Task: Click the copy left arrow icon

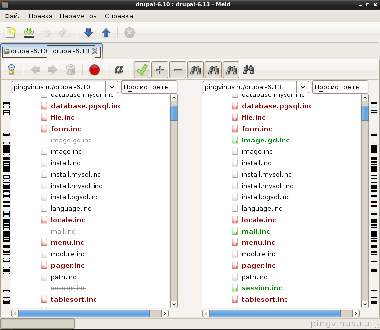Action: coord(36,70)
